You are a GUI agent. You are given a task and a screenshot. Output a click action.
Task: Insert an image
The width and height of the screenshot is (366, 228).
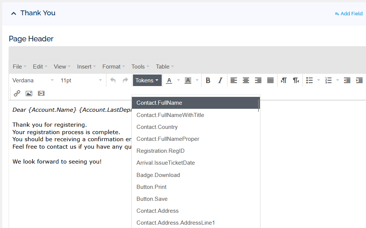[x=29, y=93]
